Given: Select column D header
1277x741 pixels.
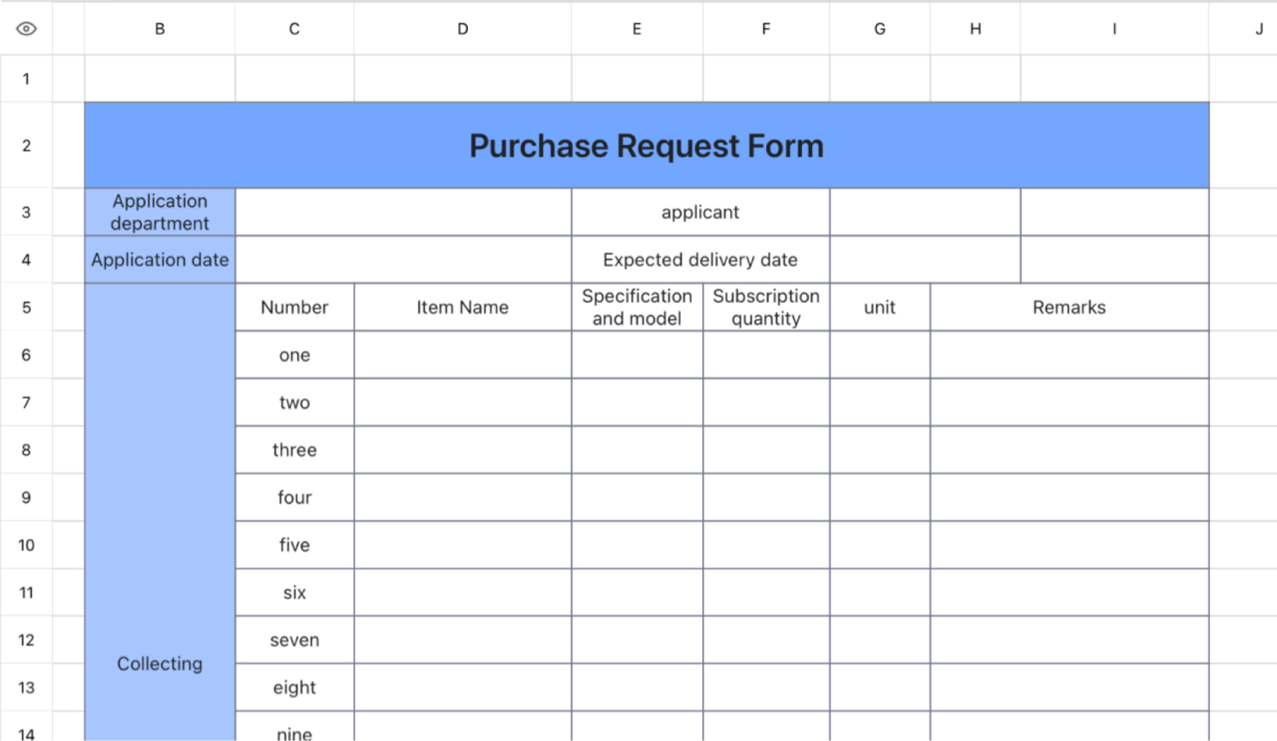Looking at the screenshot, I should point(463,29).
